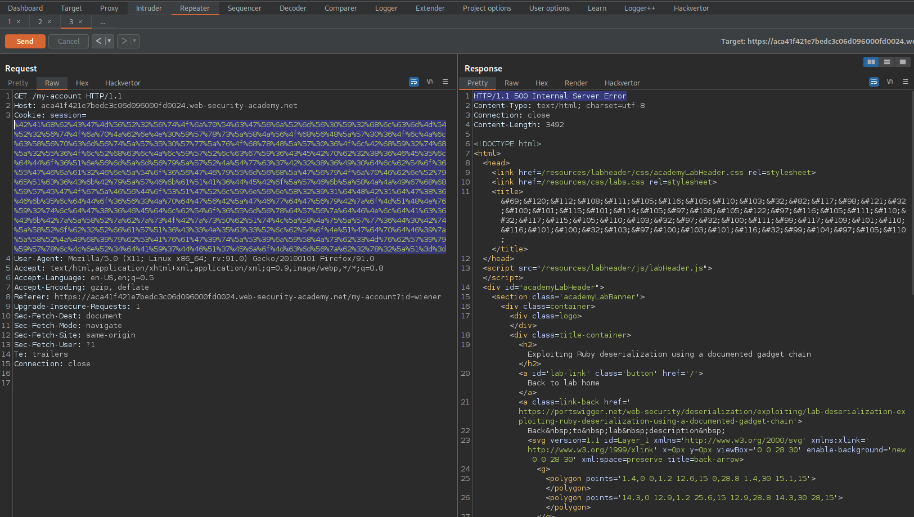Viewport: 914px width, 517px height.
Task: Switch Response view to Raw
Action: pos(512,83)
